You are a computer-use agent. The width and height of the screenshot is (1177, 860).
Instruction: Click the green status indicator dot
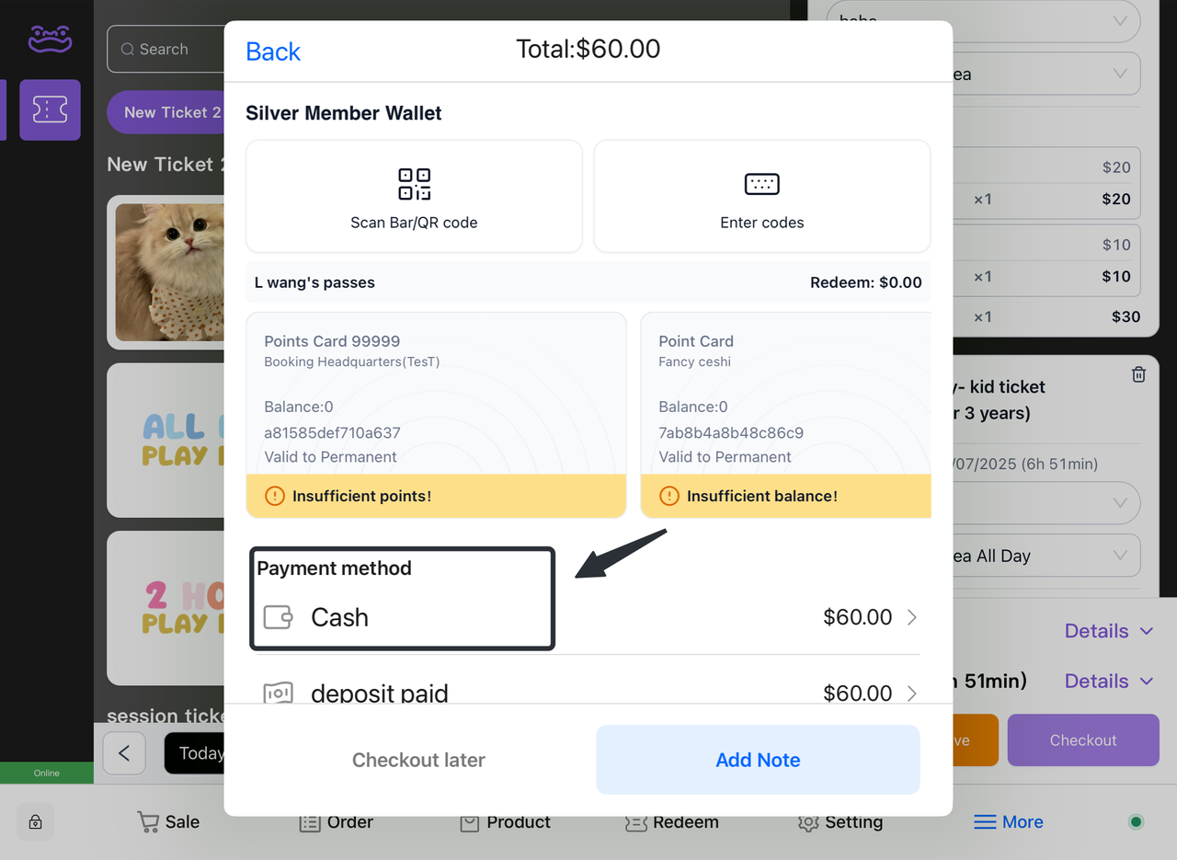coord(1136,822)
